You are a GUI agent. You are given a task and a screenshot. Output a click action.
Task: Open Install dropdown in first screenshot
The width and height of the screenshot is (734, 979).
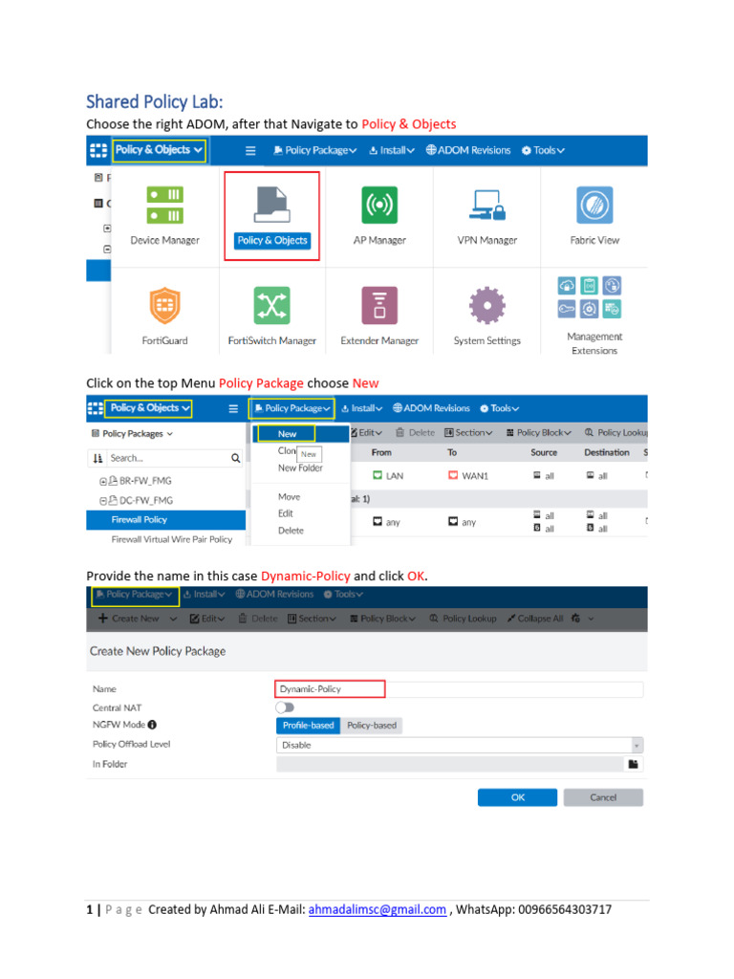(392, 150)
